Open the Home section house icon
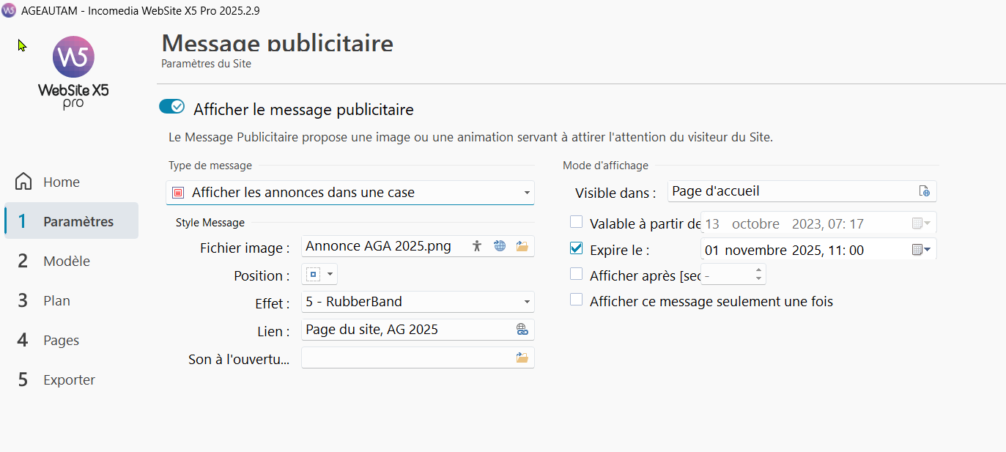The width and height of the screenshot is (1006, 452). coord(23,181)
